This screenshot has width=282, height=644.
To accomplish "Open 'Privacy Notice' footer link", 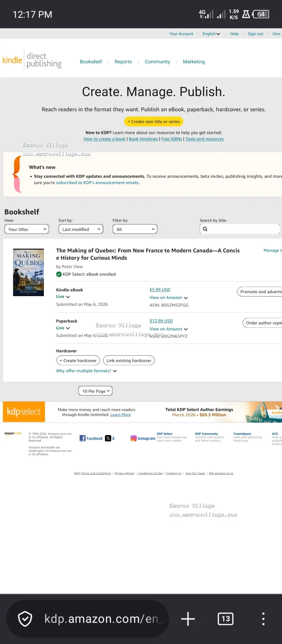I will [x=125, y=473].
